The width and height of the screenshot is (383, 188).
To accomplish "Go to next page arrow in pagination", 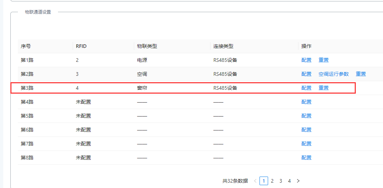I will pyautogui.click(x=298, y=181).
